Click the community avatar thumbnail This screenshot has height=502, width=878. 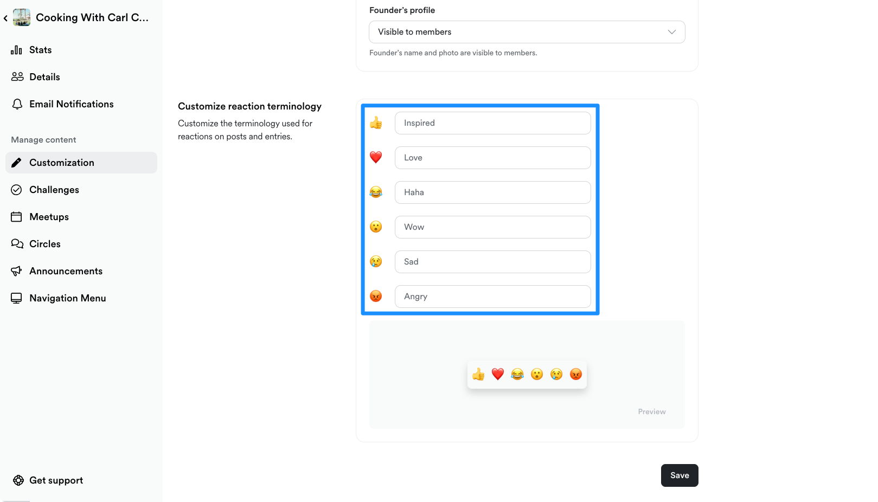tap(22, 17)
